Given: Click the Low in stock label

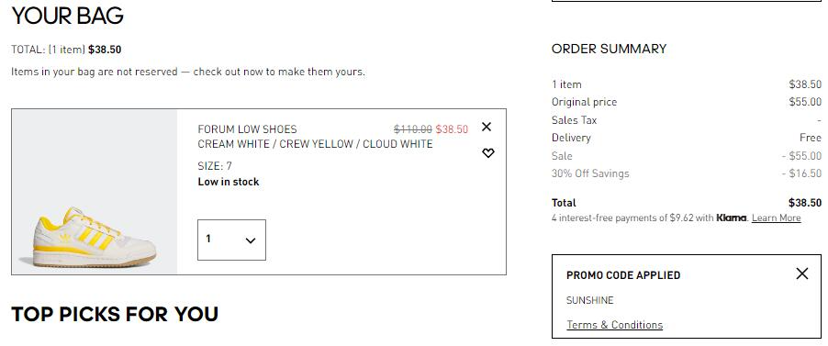Looking at the screenshot, I should 229,182.
